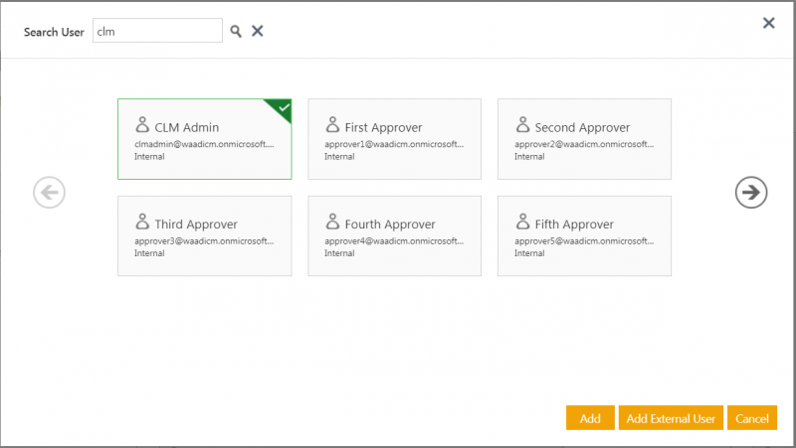Click the Second Approver person icon
Screen dimensions: 796x448
pos(522,125)
